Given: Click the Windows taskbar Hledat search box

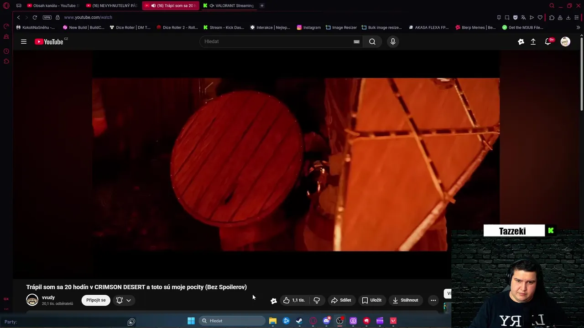Looking at the screenshot, I should (233, 321).
